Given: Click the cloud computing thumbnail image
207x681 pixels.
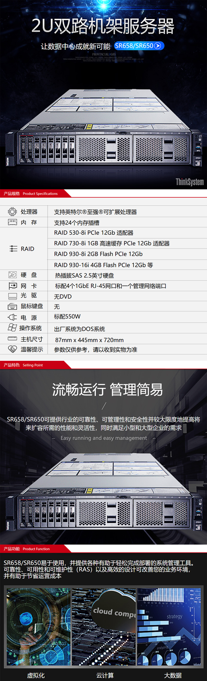Looking at the screenshot, I should tap(104, 627).
